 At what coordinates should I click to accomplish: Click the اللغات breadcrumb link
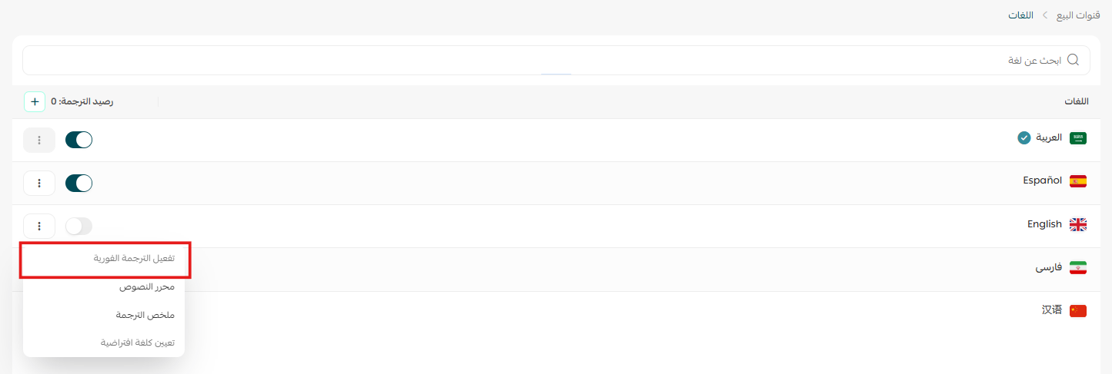[1020, 15]
